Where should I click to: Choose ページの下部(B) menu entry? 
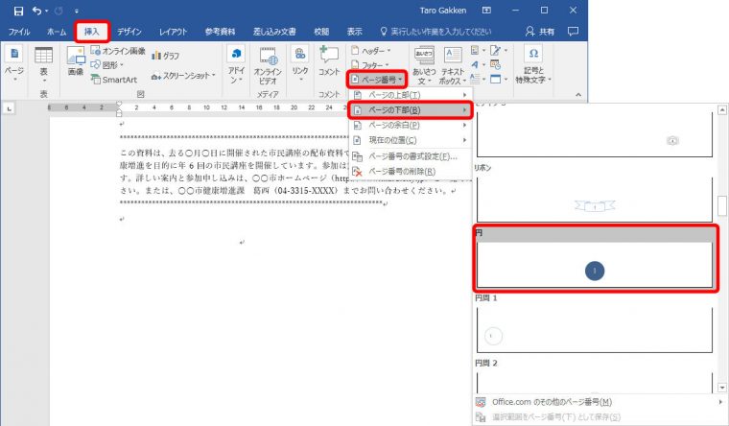coord(411,110)
